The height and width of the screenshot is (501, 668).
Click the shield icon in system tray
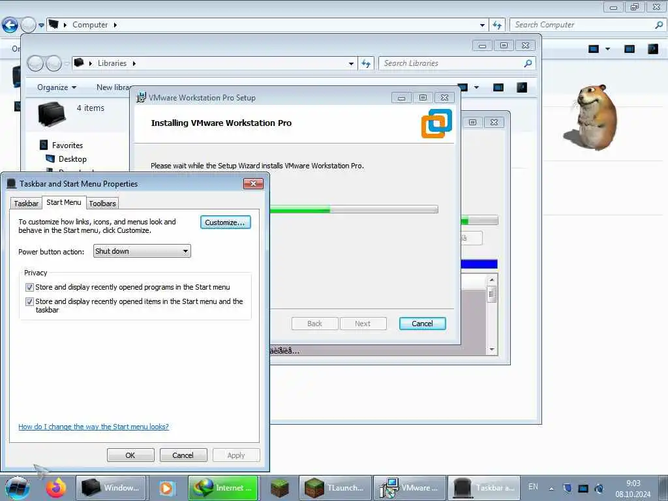click(x=568, y=488)
